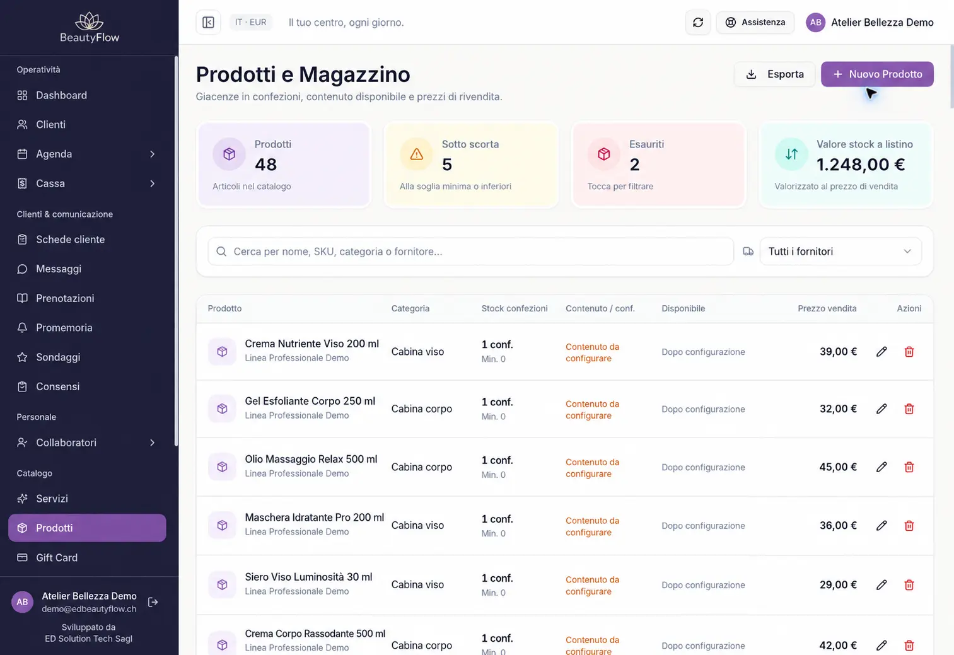Go to Servizi catalog page
Viewport: 954px width, 655px height.
(x=87, y=499)
